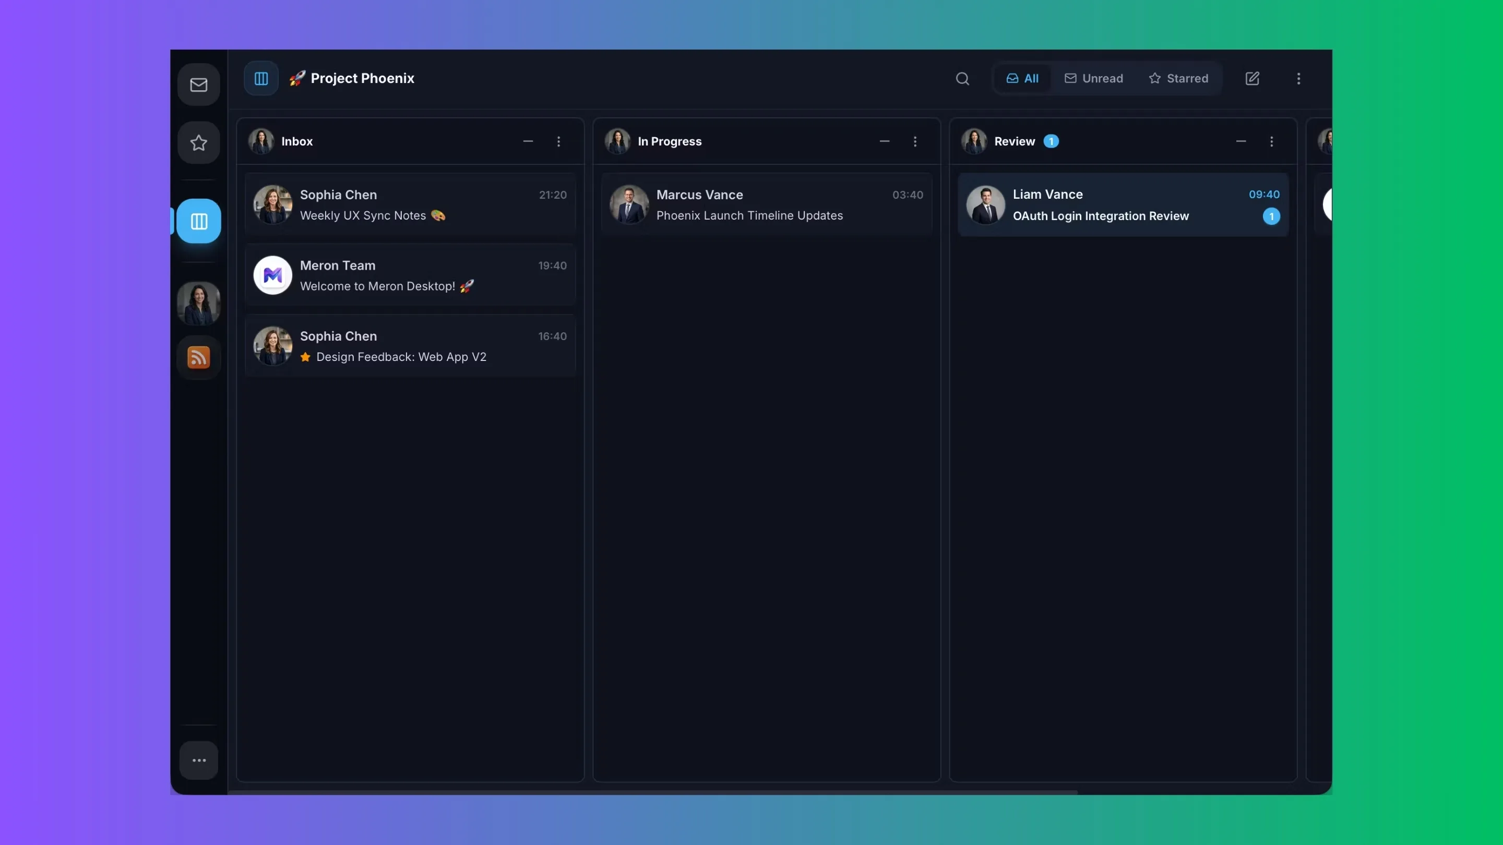The image size is (1503, 845).
Task: Click the Review column avatar
Action: pyautogui.click(x=974, y=141)
